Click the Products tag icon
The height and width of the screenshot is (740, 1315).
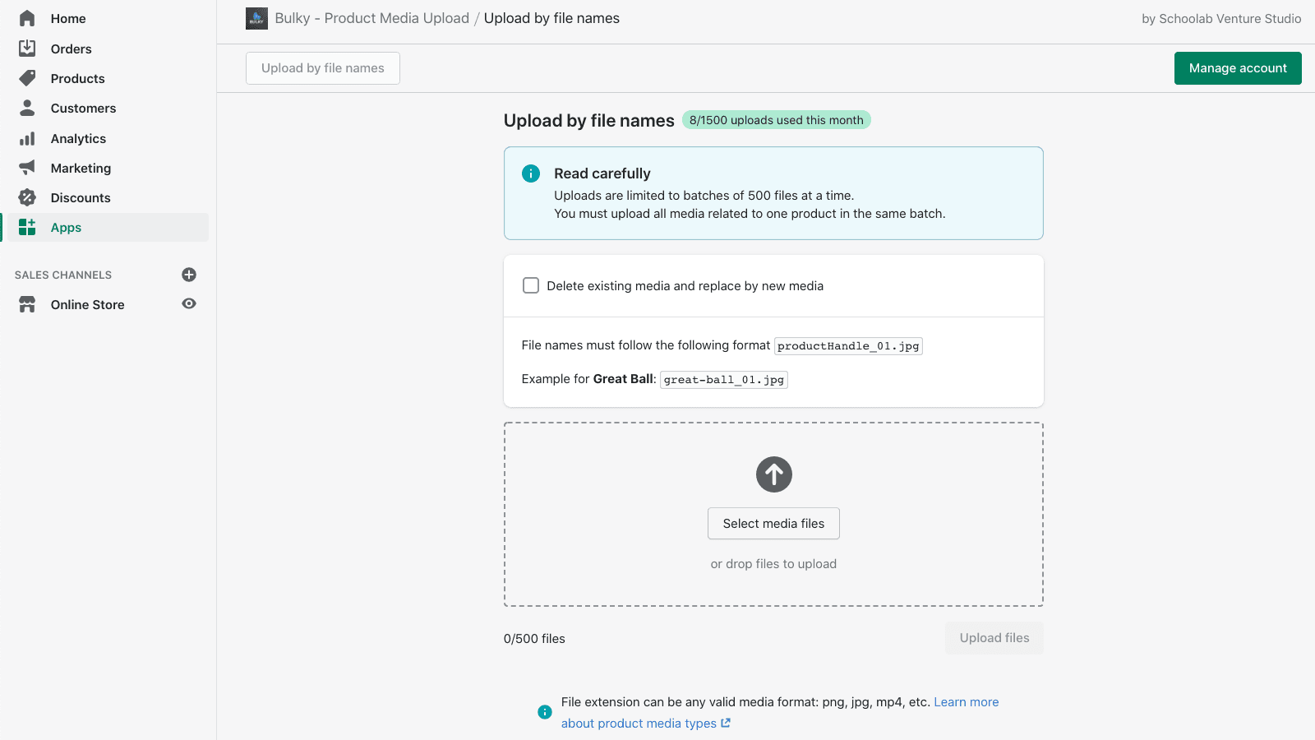[27, 78]
